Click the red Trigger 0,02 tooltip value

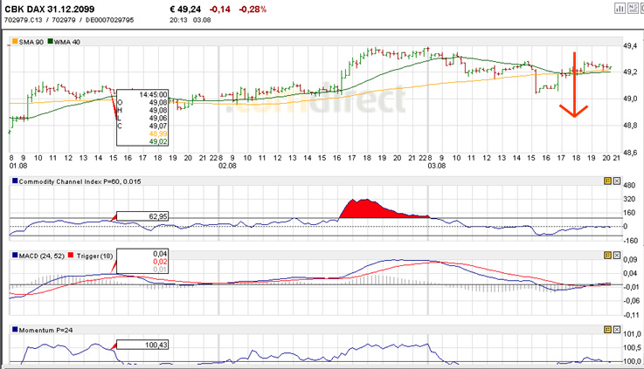[160, 262]
